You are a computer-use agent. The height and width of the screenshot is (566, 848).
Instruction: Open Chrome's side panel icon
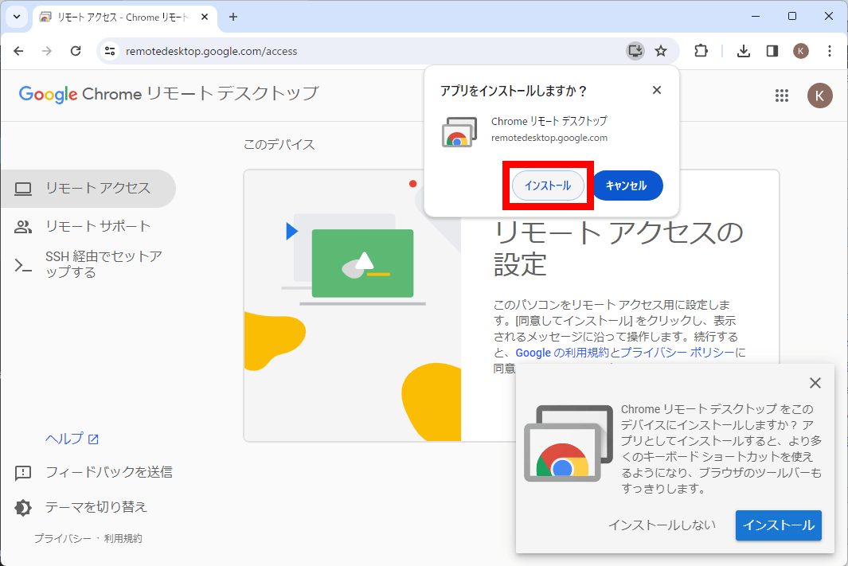(x=772, y=50)
